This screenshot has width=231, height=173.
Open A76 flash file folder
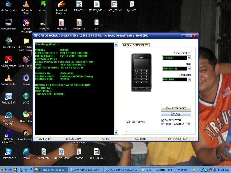pos(26,45)
